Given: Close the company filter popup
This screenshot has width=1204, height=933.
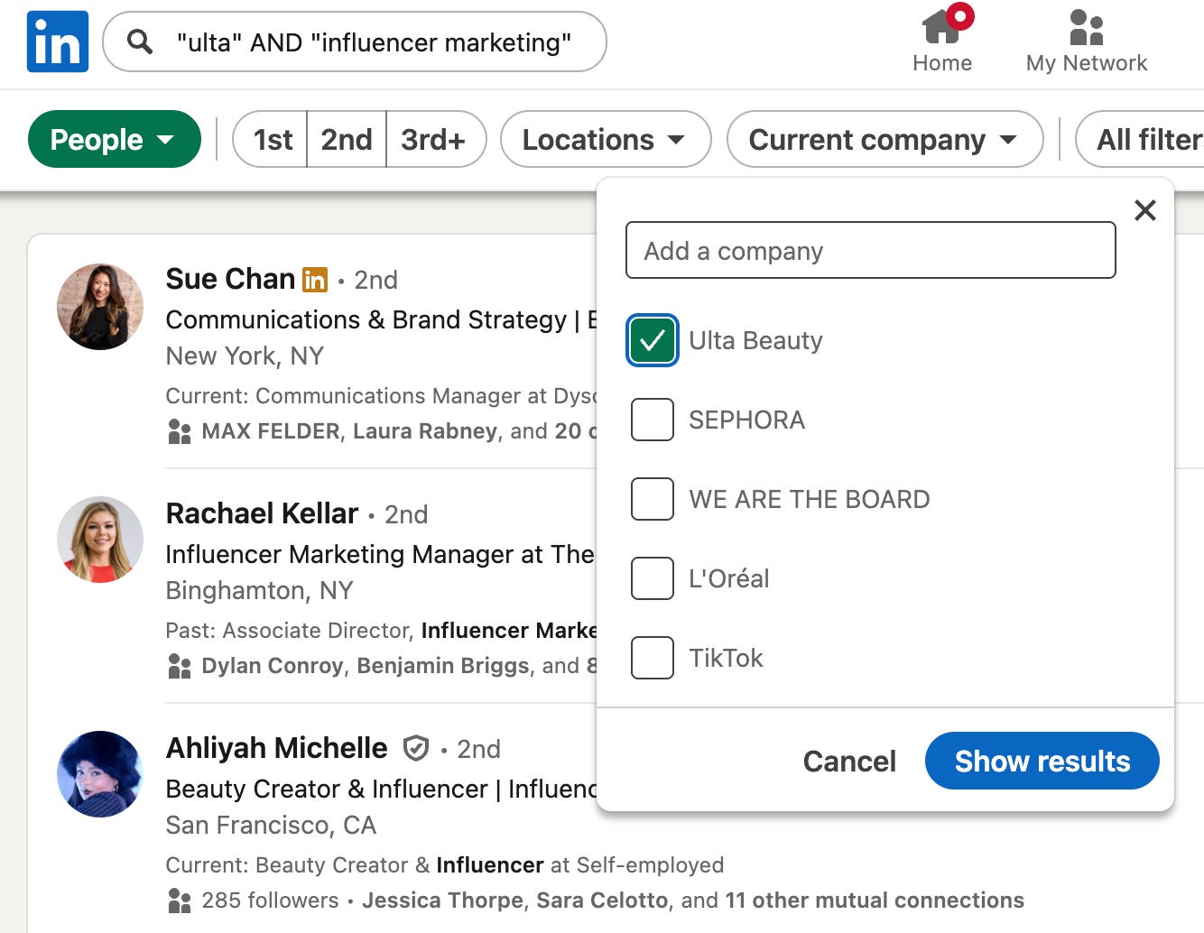Looking at the screenshot, I should coord(1145,210).
